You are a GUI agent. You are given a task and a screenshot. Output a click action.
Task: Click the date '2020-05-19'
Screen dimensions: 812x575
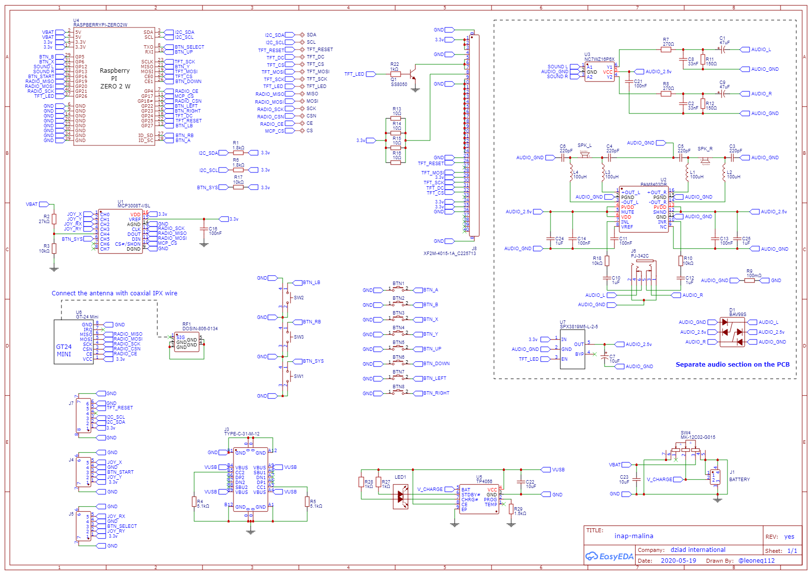coord(678,560)
